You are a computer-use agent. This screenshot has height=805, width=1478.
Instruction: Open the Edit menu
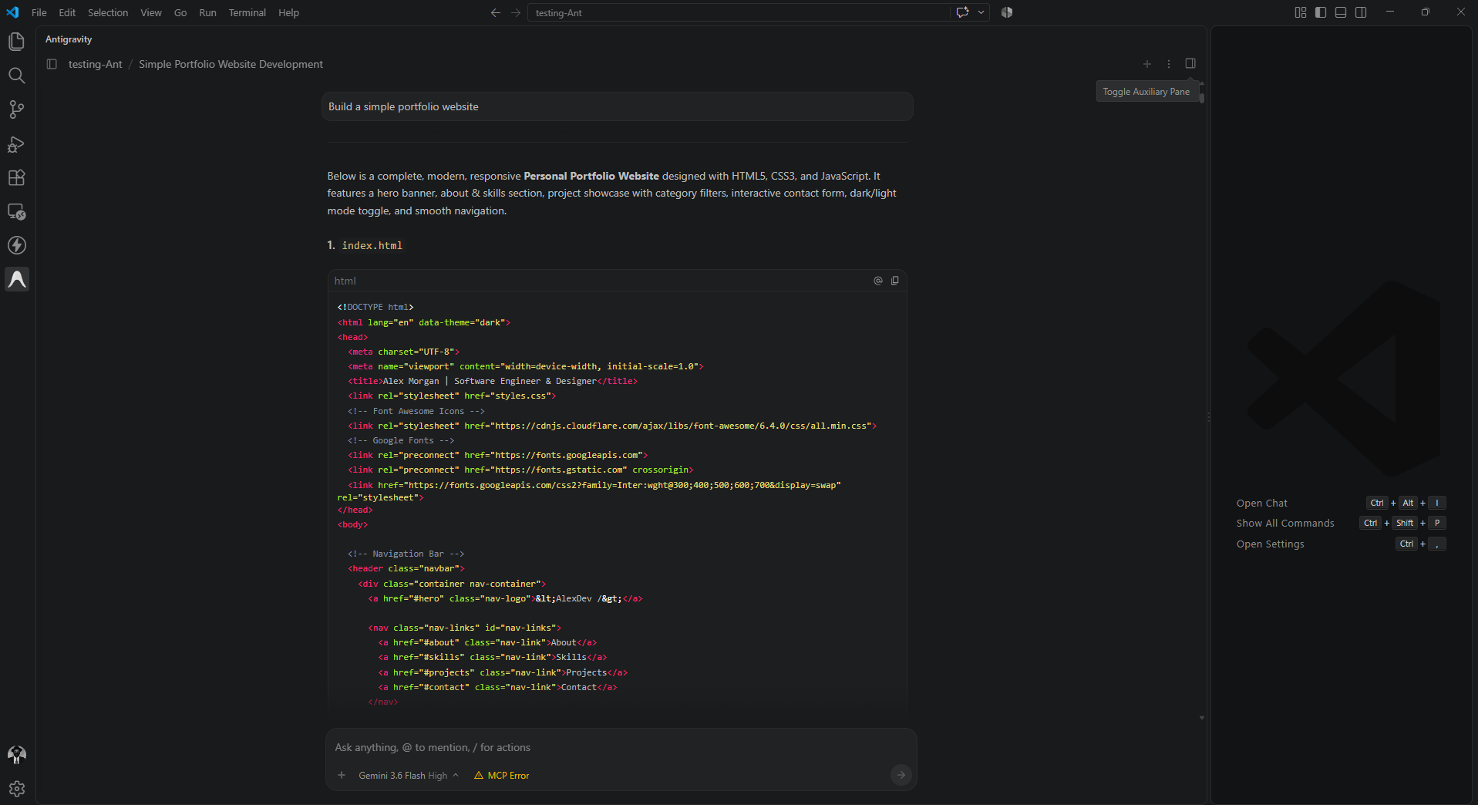tap(67, 13)
